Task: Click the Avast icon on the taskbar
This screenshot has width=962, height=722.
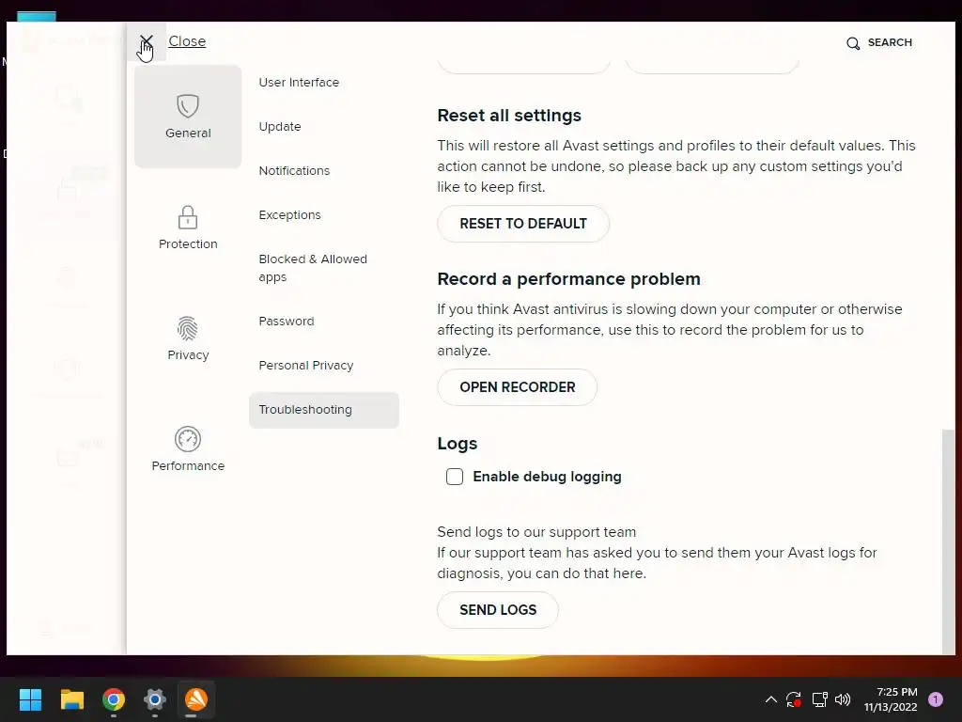Action: click(x=196, y=699)
